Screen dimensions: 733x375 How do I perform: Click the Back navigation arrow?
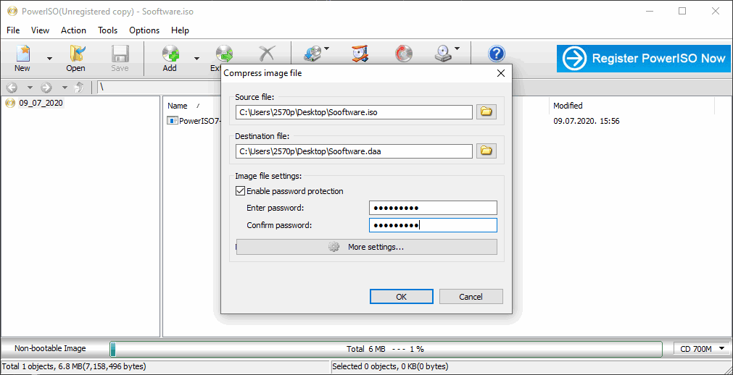12,88
